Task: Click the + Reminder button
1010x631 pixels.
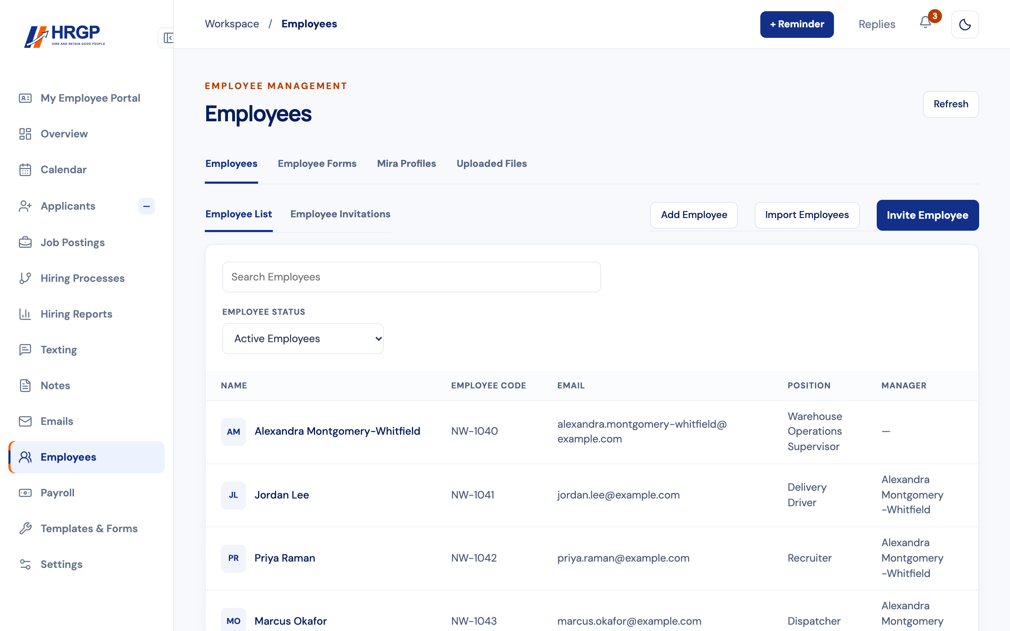Action: pos(797,24)
